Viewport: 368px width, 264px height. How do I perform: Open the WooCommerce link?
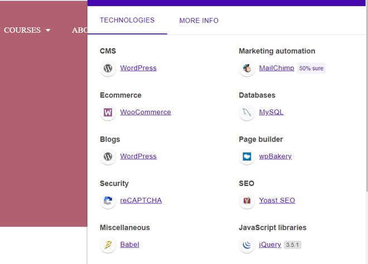point(146,113)
